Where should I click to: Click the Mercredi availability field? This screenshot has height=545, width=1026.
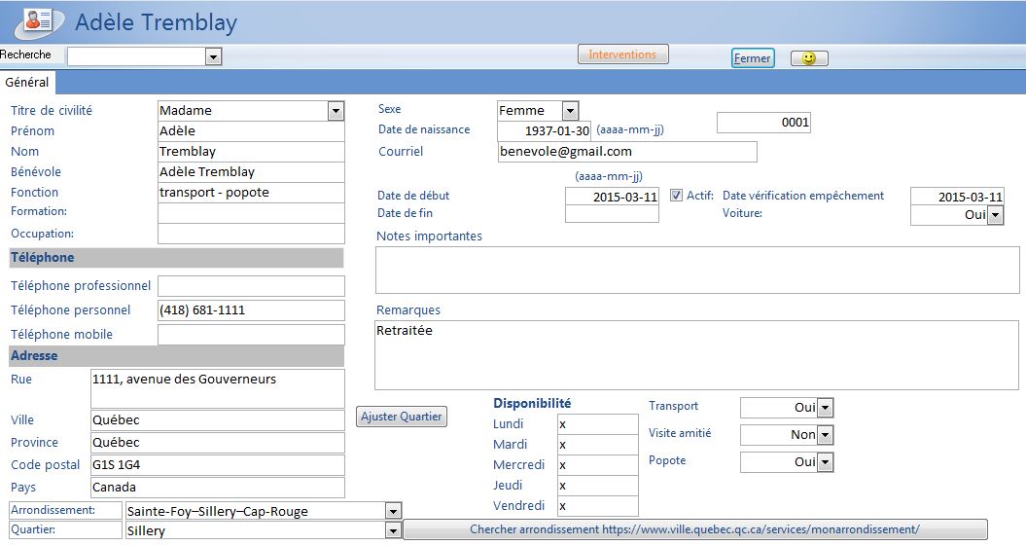[x=597, y=465]
